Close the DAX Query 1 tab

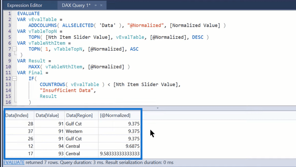(101, 5)
